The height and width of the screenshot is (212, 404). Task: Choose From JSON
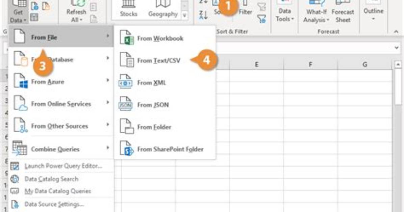[165, 105]
